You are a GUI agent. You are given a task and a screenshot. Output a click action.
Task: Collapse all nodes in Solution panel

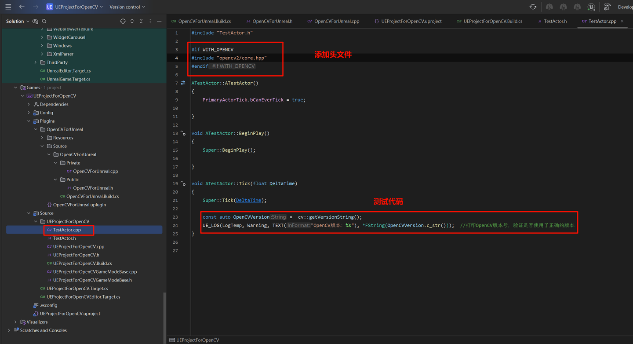(x=141, y=21)
